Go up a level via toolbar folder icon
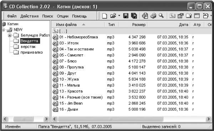The image size is (214, 131). (x=172, y=16)
